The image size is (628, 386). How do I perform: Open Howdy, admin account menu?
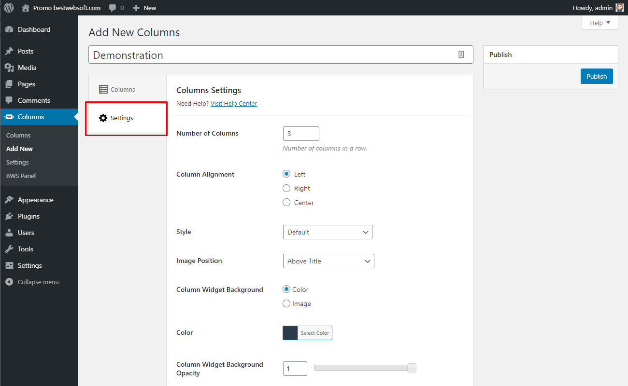(598, 8)
